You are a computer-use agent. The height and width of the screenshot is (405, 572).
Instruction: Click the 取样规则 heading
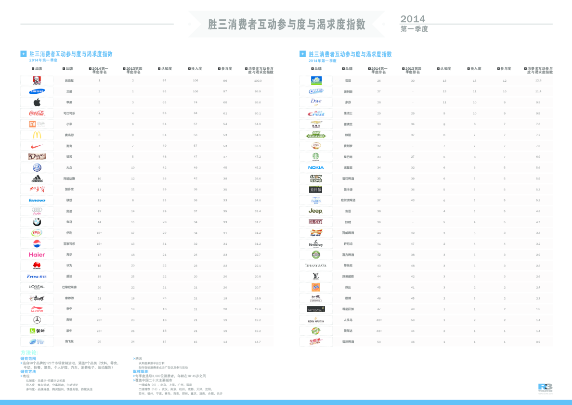[141, 371]
